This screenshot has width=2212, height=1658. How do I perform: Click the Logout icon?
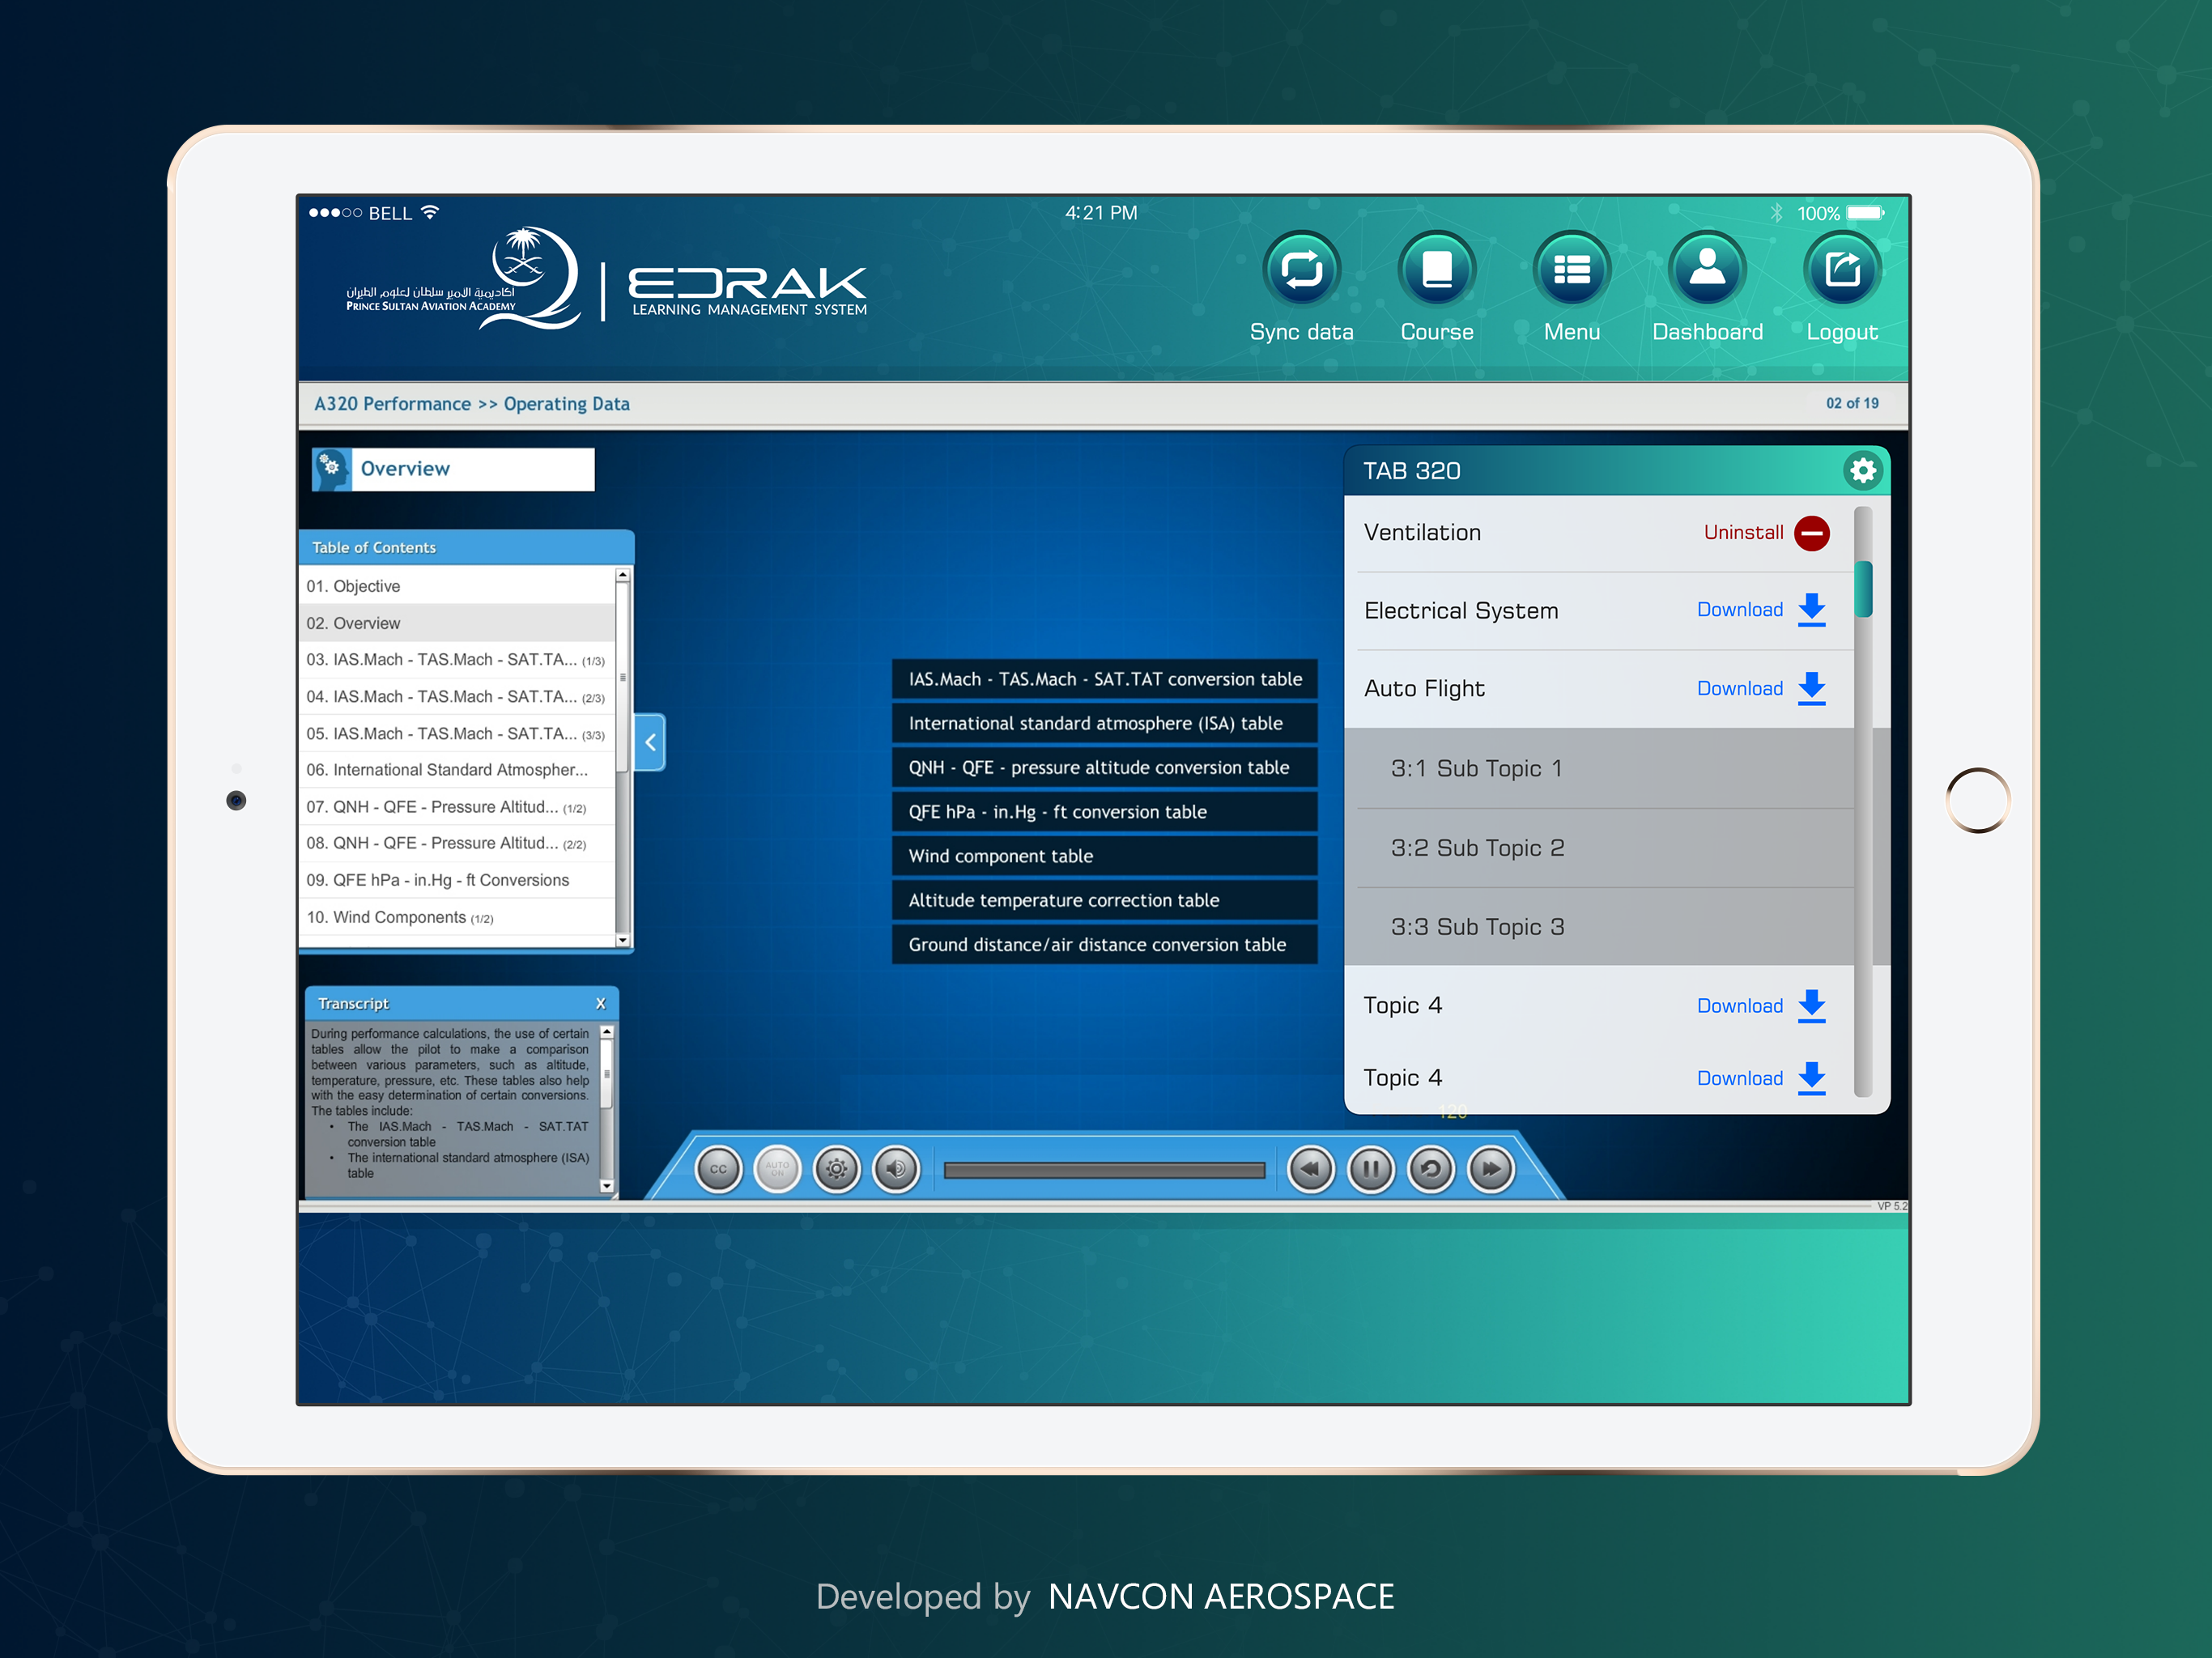(x=1841, y=270)
